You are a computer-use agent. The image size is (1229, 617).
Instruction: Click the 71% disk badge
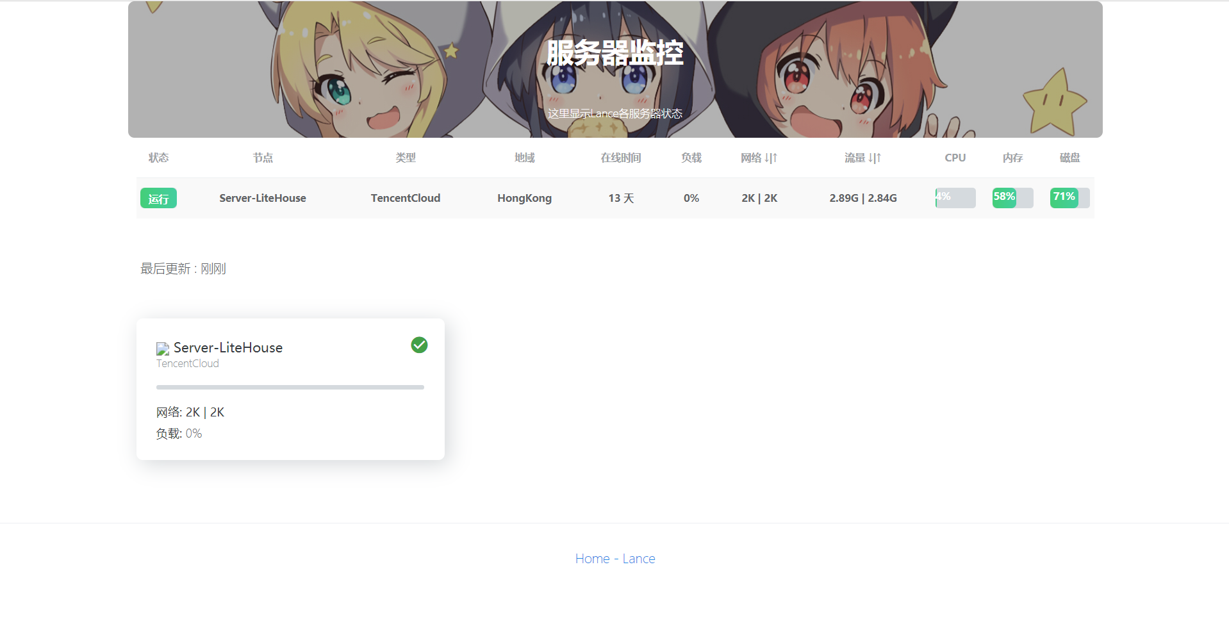[1064, 197]
